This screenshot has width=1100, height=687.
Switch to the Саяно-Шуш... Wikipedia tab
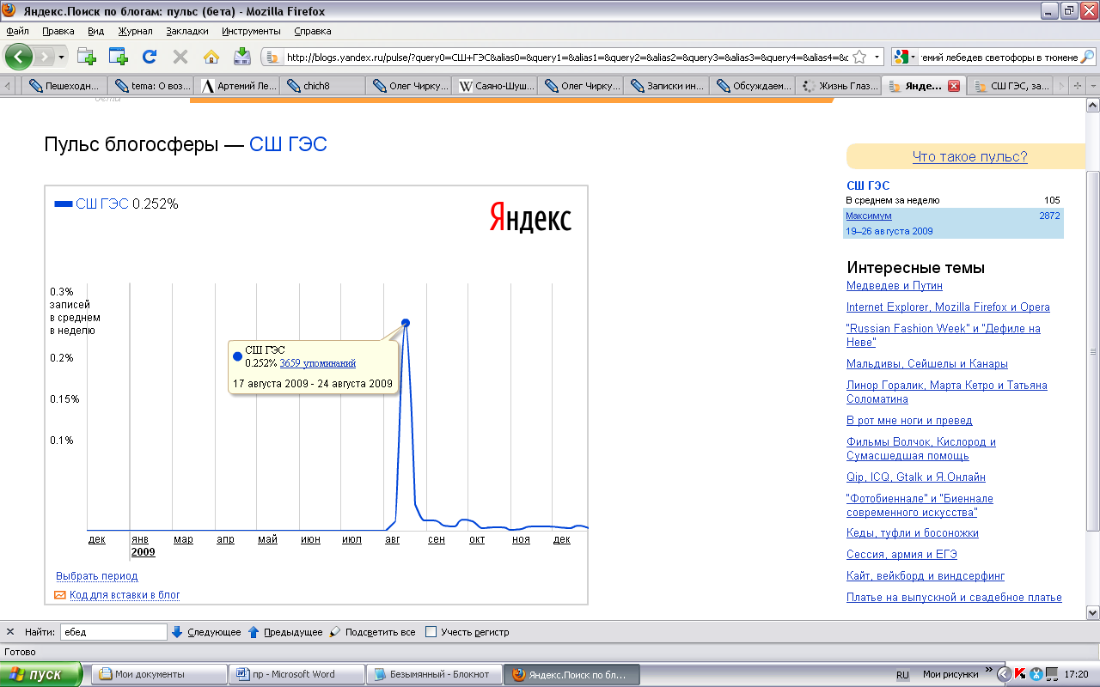(496, 86)
